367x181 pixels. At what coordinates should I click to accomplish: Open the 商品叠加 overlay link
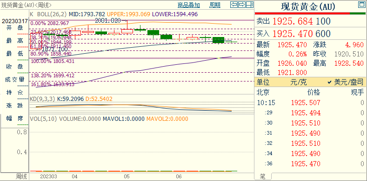(189, 5)
